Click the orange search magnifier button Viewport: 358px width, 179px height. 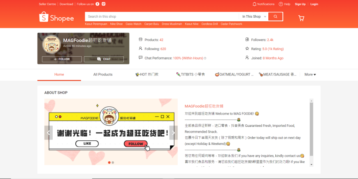click(275, 16)
